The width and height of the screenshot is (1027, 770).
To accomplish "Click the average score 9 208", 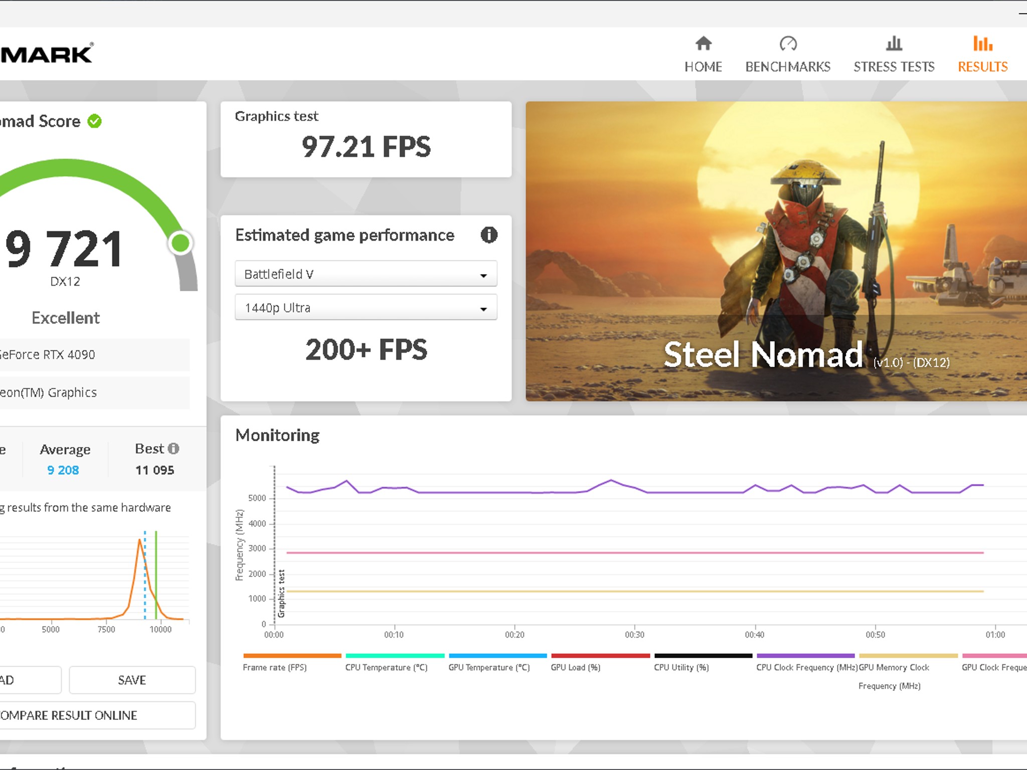I will pyautogui.click(x=63, y=470).
